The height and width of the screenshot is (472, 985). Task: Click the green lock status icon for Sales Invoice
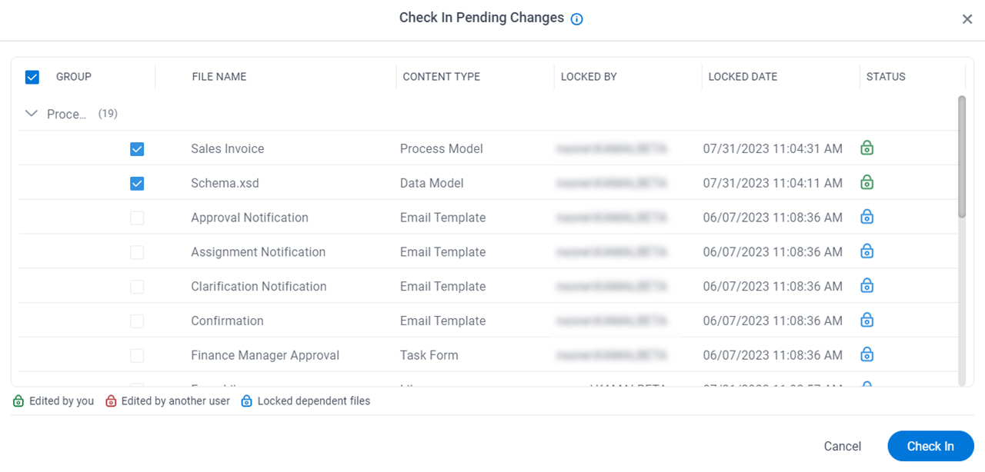pyautogui.click(x=867, y=148)
